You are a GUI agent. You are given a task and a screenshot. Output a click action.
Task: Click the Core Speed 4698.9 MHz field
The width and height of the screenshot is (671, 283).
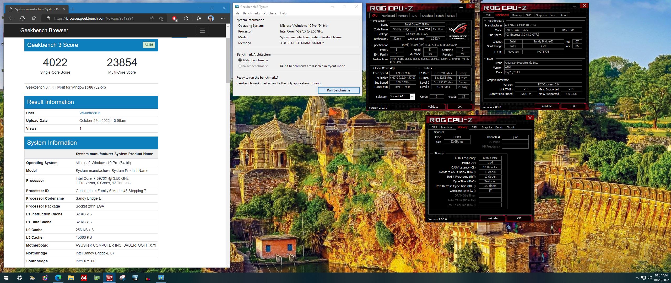coord(403,73)
